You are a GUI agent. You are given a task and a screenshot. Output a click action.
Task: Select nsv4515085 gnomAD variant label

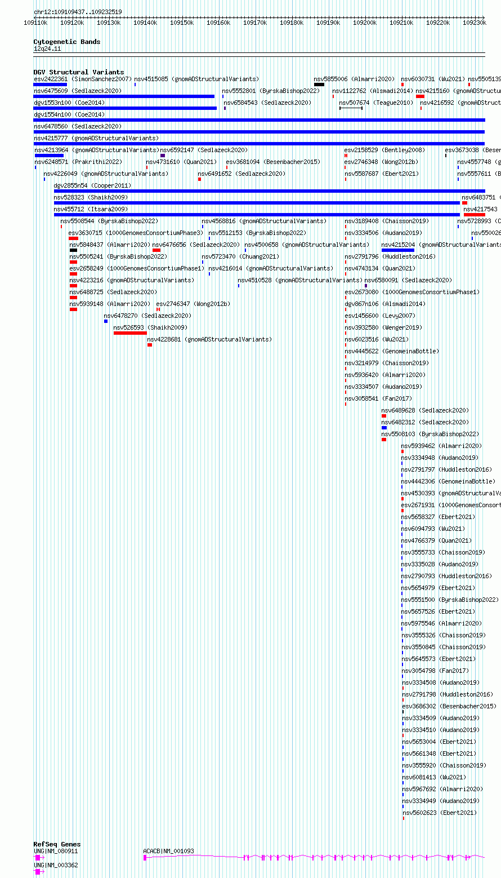click(196, 79)
